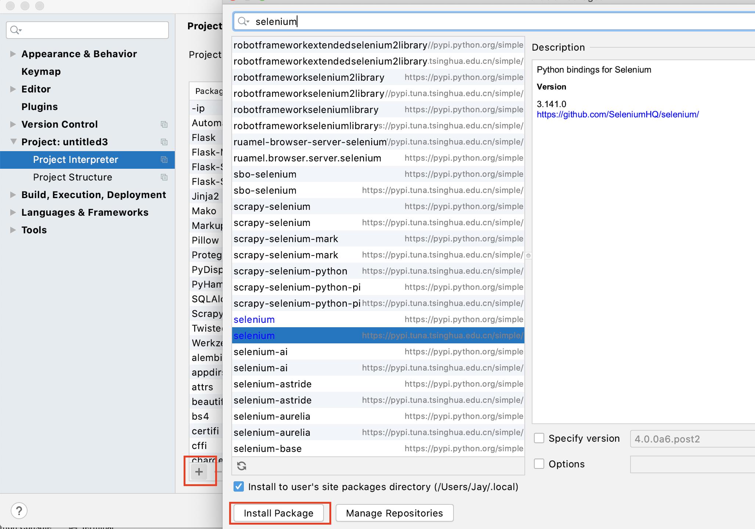Click copy icon beside Project: untitled3

click(164, 142)
